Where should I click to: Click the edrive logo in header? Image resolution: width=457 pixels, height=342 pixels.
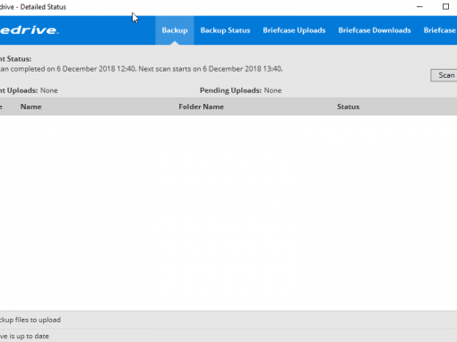coord(30,30)
